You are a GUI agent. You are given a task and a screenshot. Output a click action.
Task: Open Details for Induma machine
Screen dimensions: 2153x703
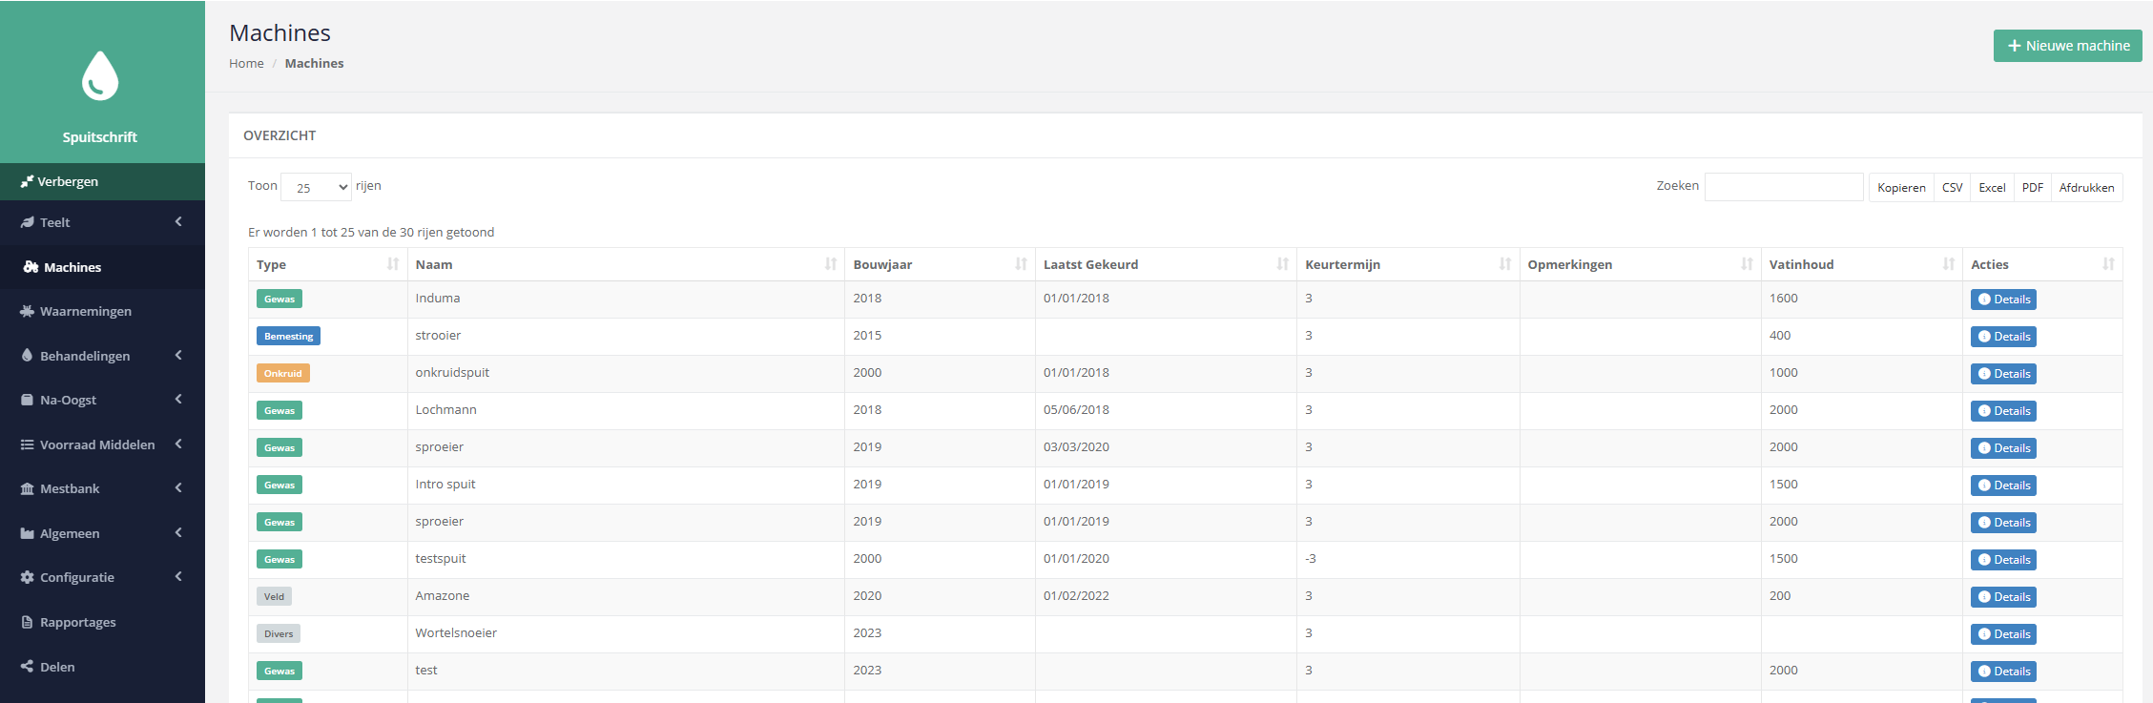(x=2003, y=300)
